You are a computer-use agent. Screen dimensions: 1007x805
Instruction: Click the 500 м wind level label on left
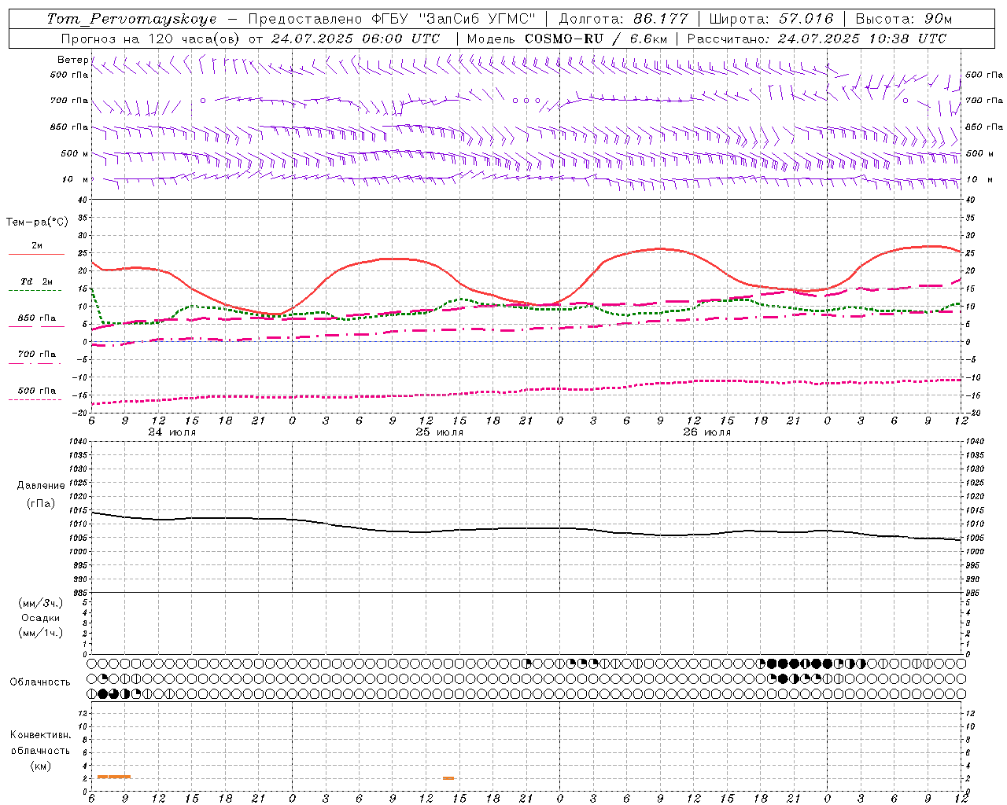coord(75,154)
